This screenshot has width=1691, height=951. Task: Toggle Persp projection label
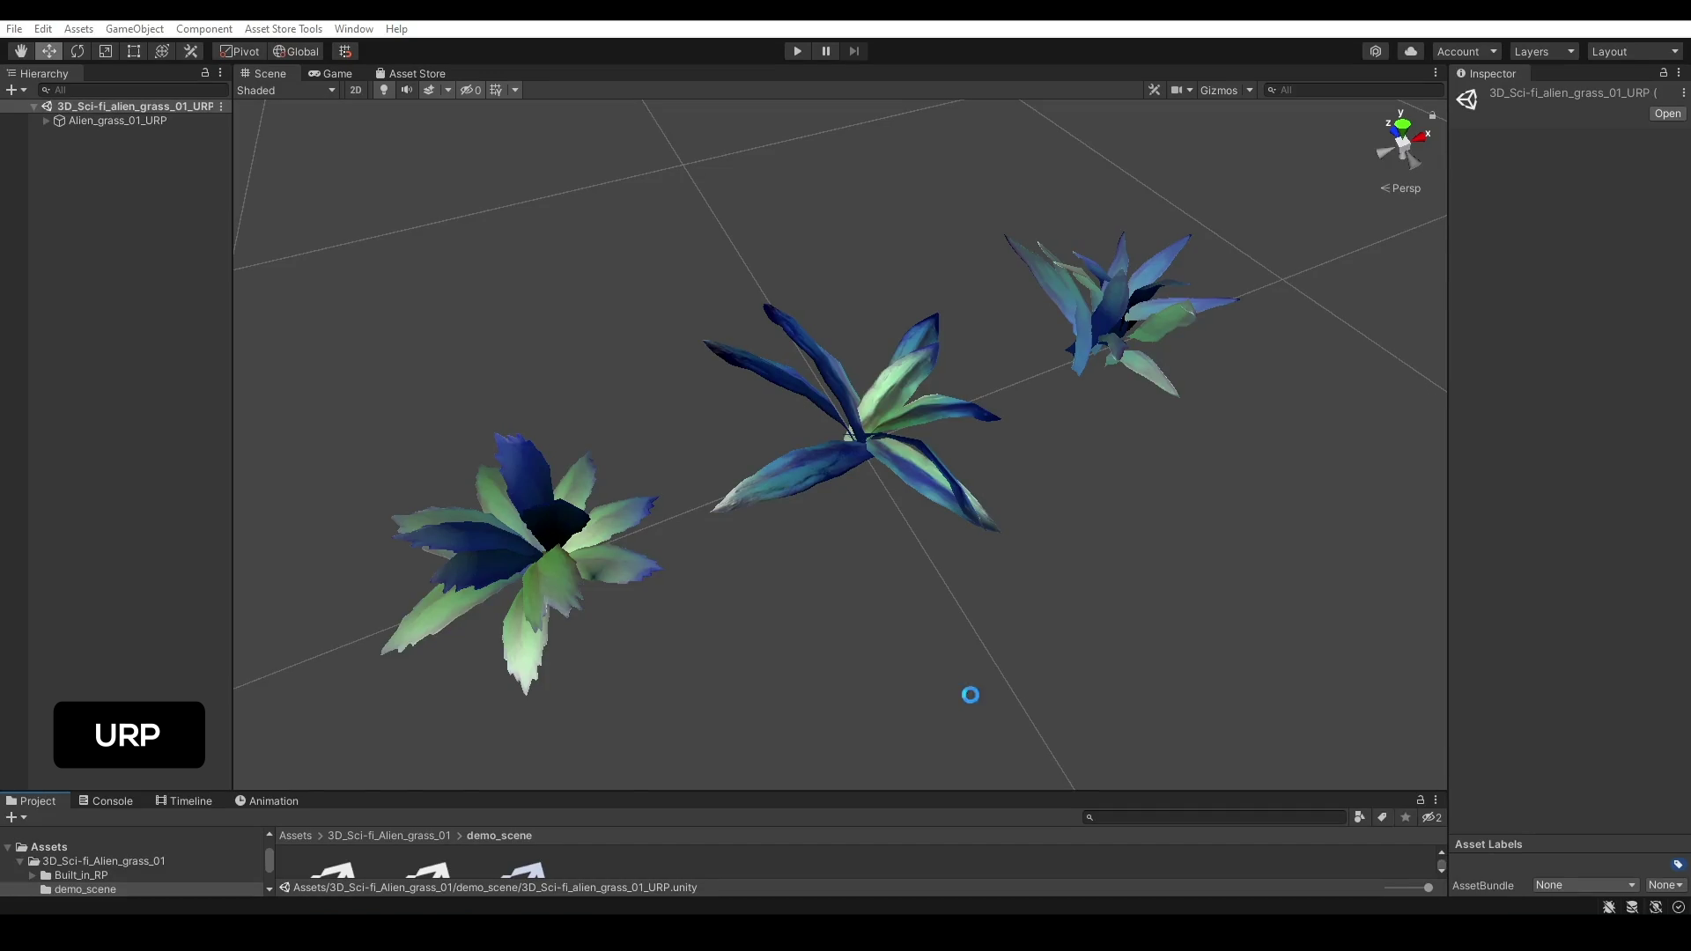[x=1400, y=188]
